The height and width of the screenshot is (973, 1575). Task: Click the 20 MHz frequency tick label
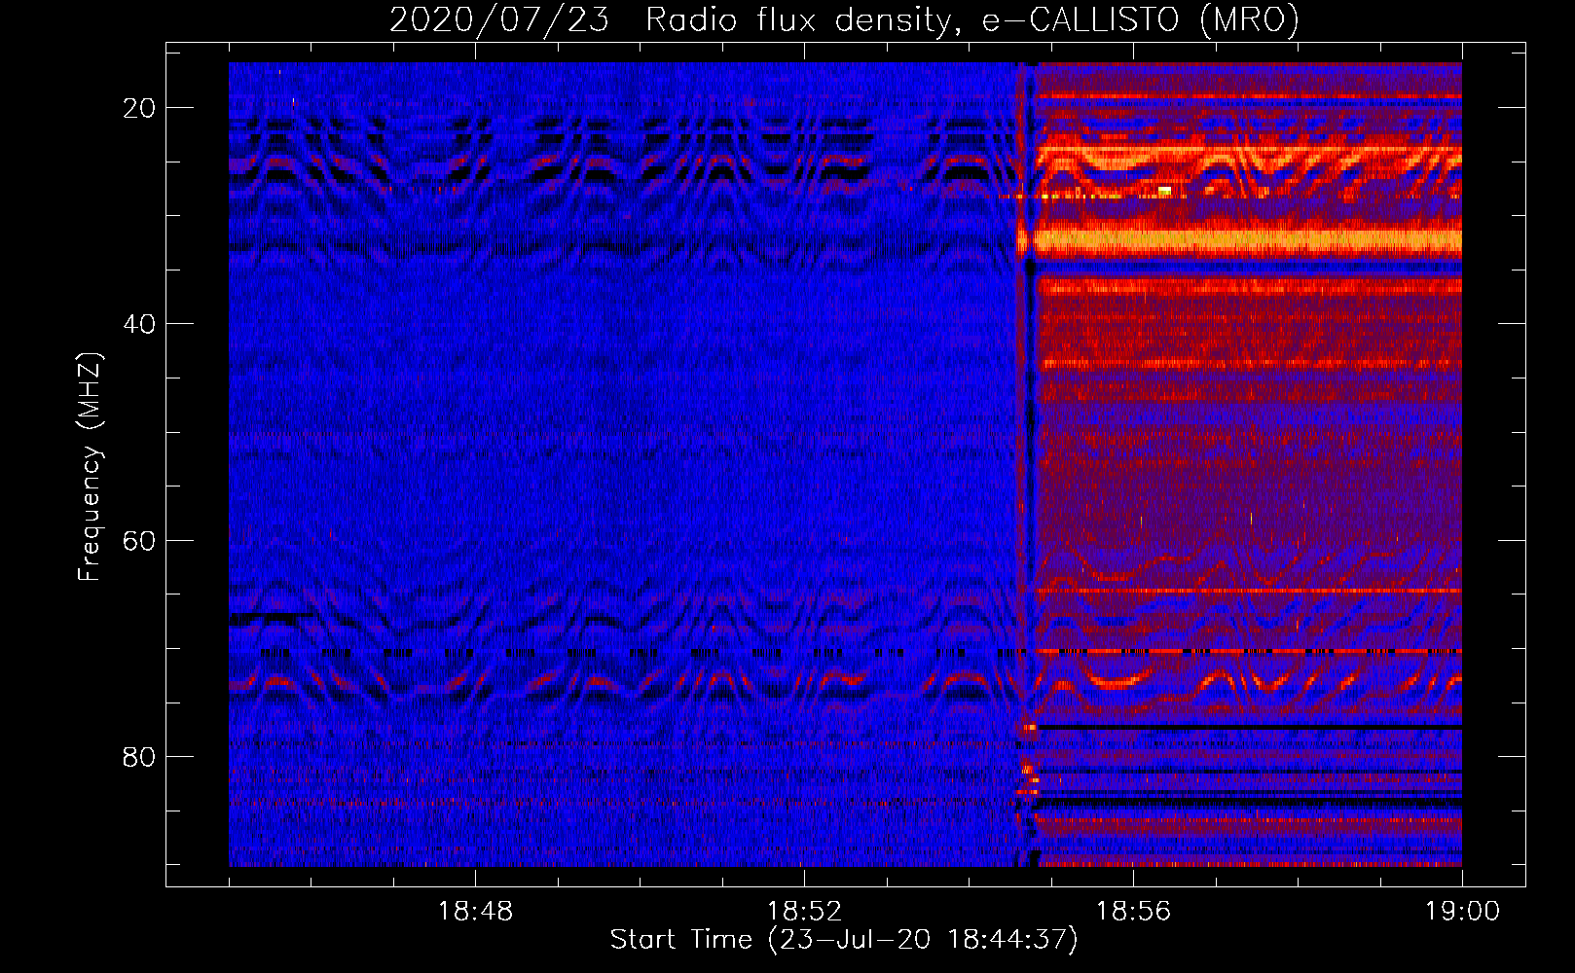pyautogui.click(x=139, y=108)
